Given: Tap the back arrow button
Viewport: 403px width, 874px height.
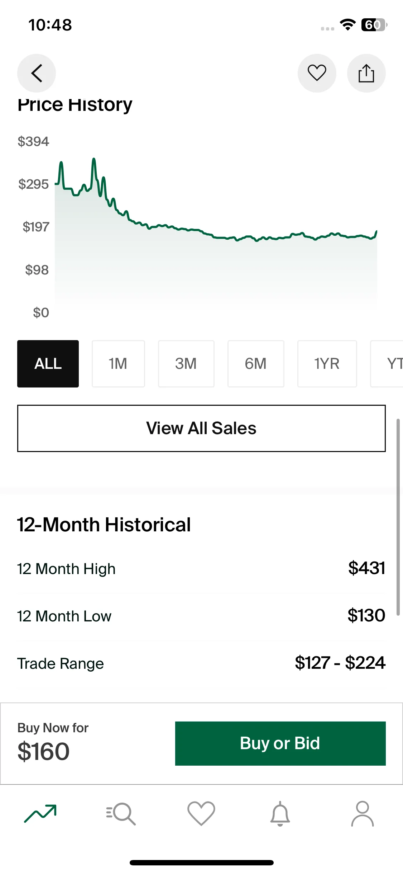Looking at the screenshot, I should [x=37, y=73].
